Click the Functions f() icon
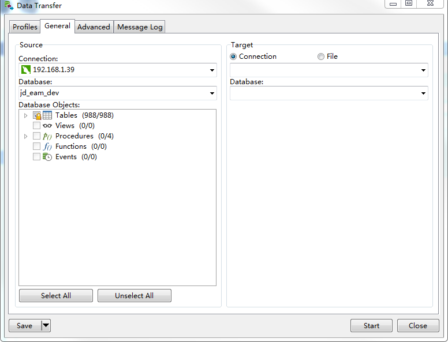This screenshot has width=448, height=342. (x=47, y=146)
